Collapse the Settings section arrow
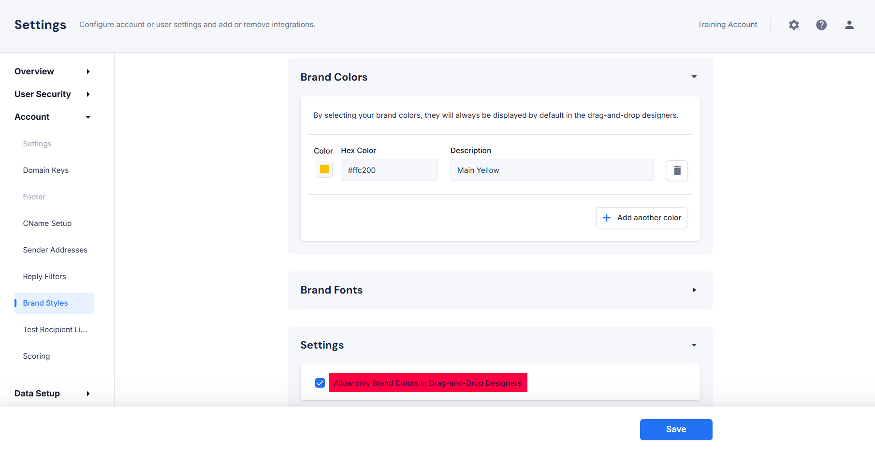The width and height of the screenshot is (875, 449). 694,345
